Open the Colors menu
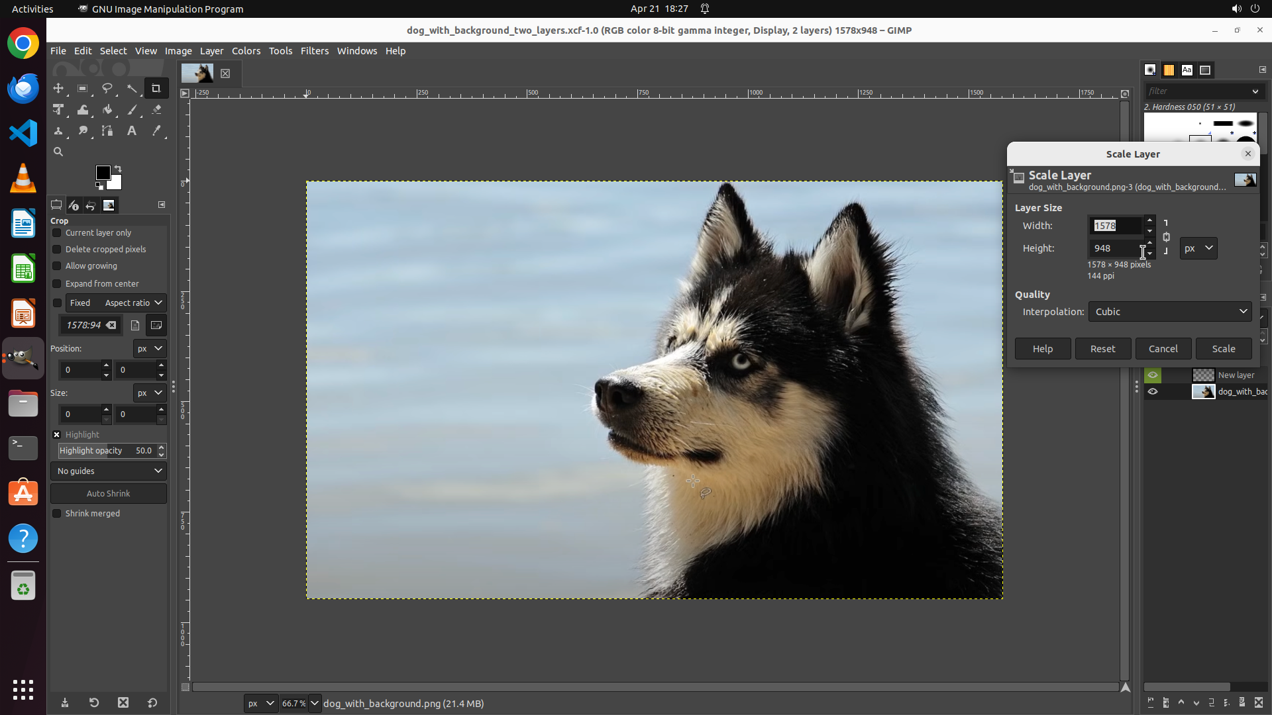This screenshot has height=715, width=1272. click(246, 51)
